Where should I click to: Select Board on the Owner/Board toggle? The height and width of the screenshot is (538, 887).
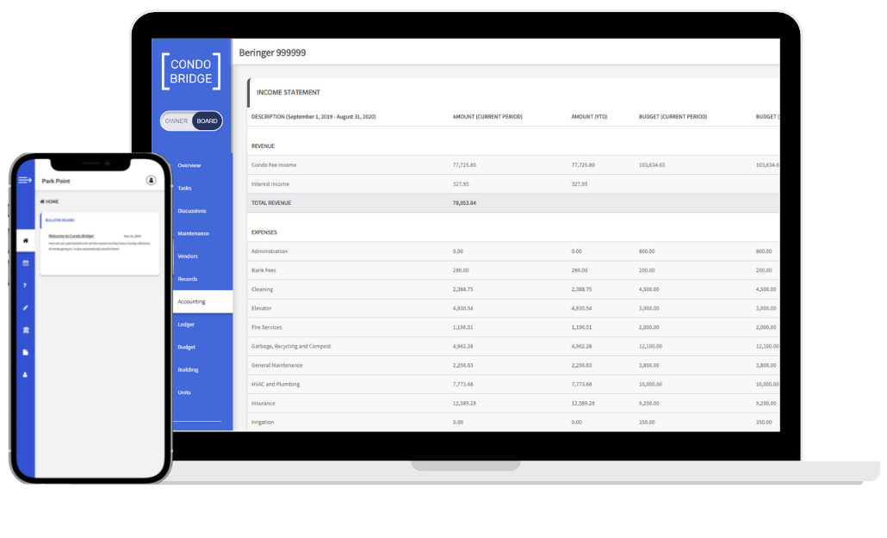point(207,121)
